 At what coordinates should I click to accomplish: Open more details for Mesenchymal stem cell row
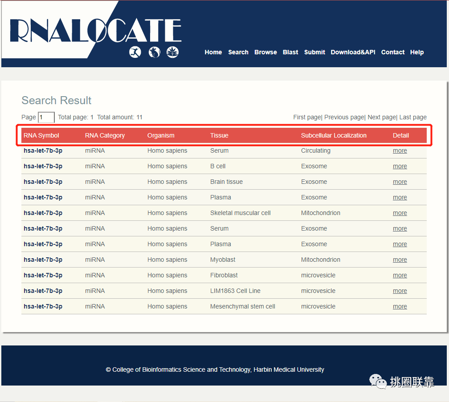pyautogui.click(x=400, y=306)
